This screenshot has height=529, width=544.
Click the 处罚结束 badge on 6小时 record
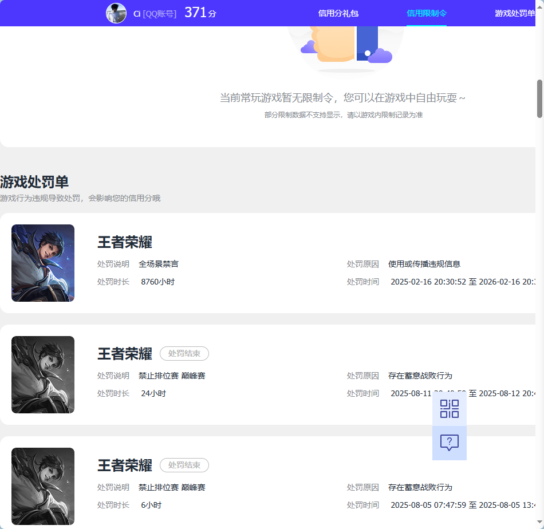(184, 465)
